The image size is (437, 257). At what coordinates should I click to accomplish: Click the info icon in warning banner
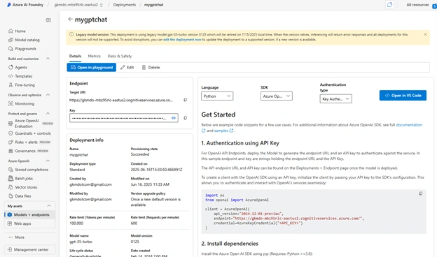pos(71,34)
